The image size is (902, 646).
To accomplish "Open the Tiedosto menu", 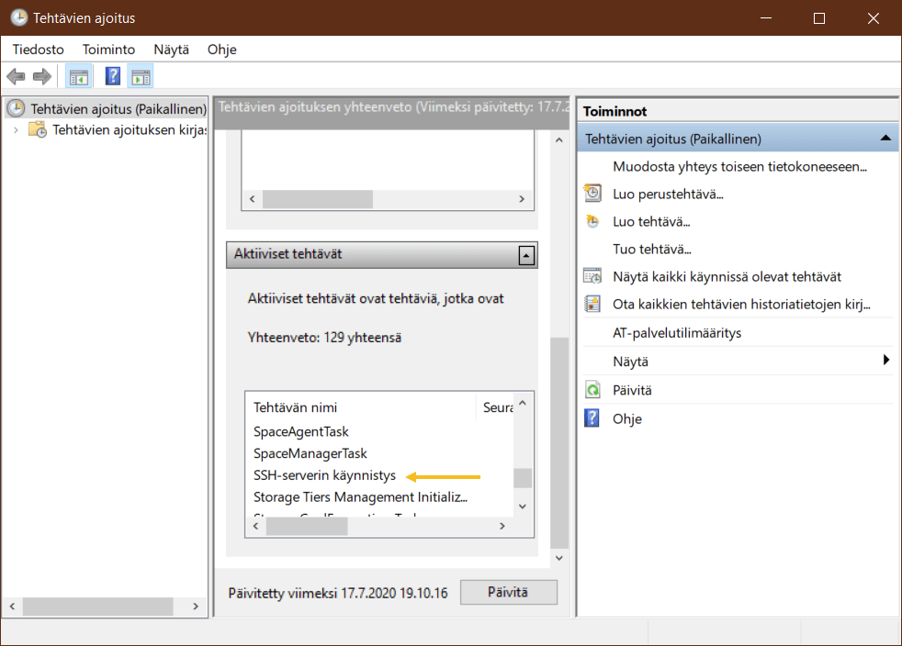I will [38, 50].
